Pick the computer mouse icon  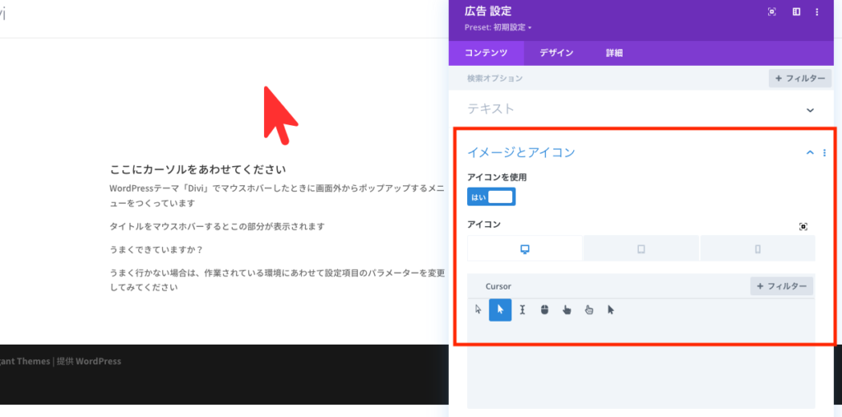[x=544, y=309]
